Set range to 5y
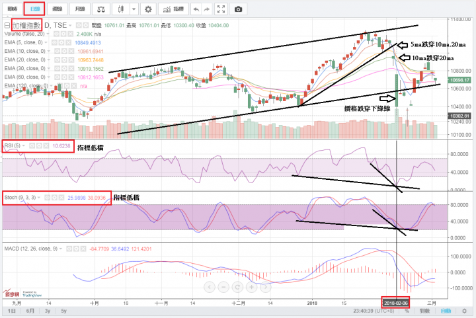The height and width of the screenshot is (318, 476). point(63,311)
